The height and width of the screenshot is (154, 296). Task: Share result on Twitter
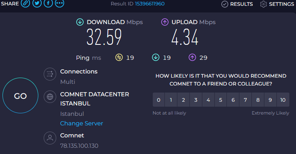coord(37,3)
